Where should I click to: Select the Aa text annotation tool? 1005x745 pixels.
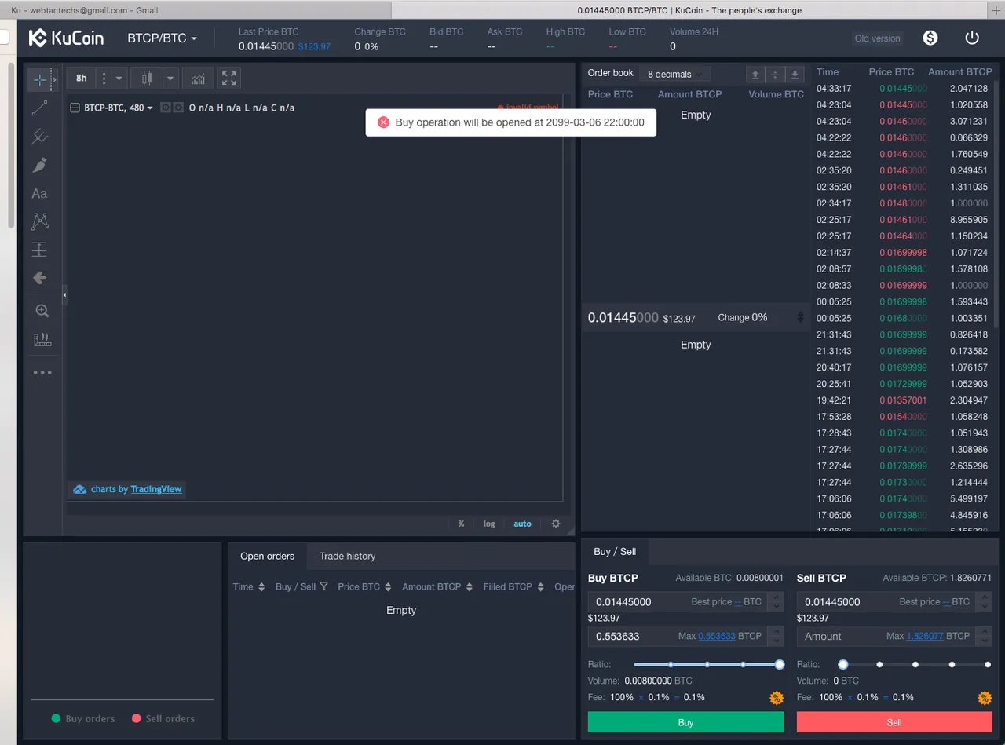click(39, 193)
